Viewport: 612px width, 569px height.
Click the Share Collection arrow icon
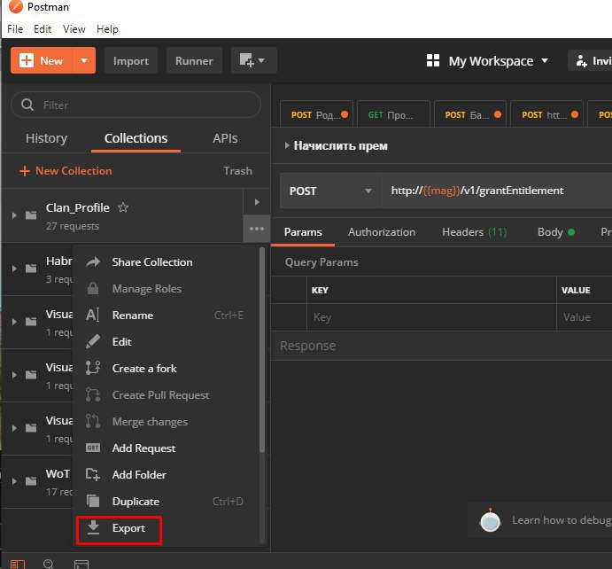(93, 262)
